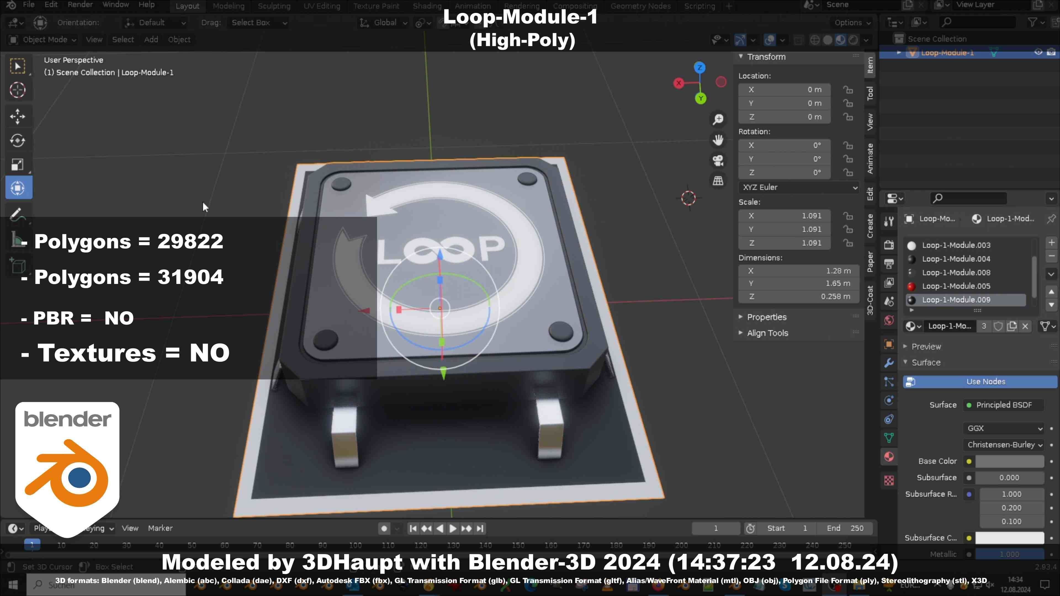
Task: Toggle lock on Scale Y
Action: pos(848,229)
